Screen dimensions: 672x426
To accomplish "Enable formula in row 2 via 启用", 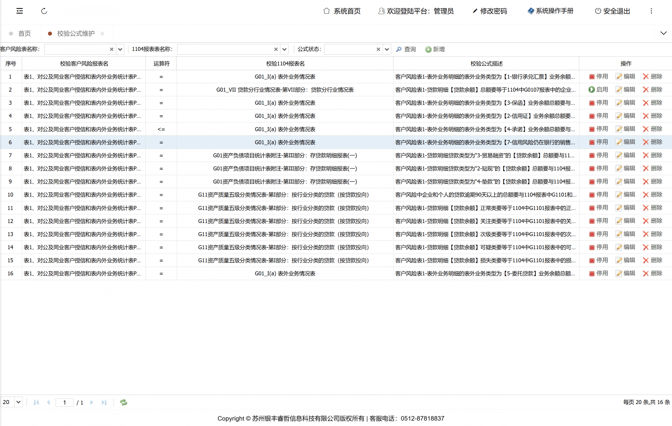I will click(x=598, y=89).
